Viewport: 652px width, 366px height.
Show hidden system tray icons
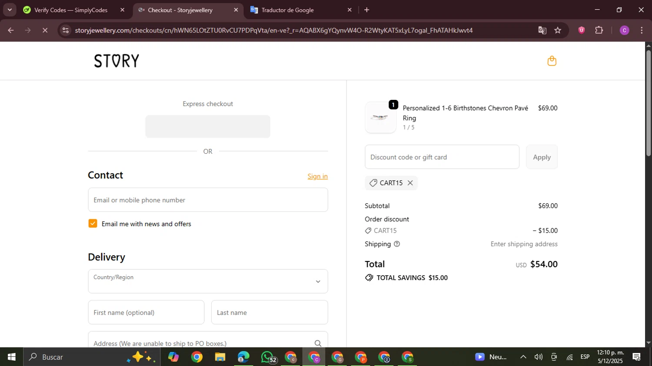point(523,357)
